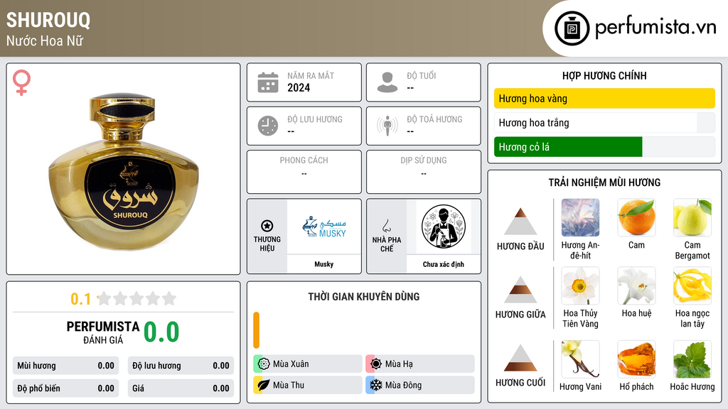Viewport: 728px width, 409px height.
Task: Click the star badge icon above Thương hiệu
Action: [267, 226]
